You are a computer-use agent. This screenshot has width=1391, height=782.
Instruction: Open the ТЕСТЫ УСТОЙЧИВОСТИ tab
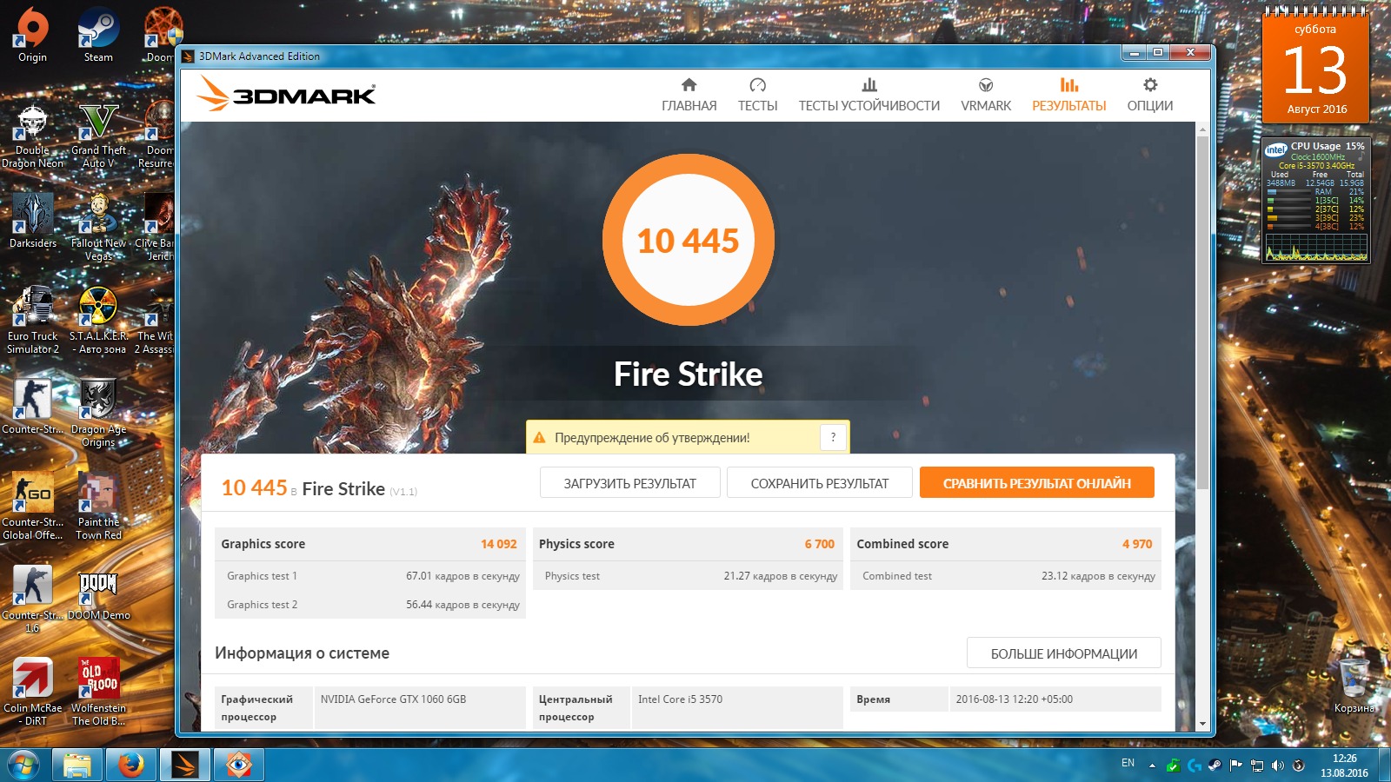coord(869,95)
